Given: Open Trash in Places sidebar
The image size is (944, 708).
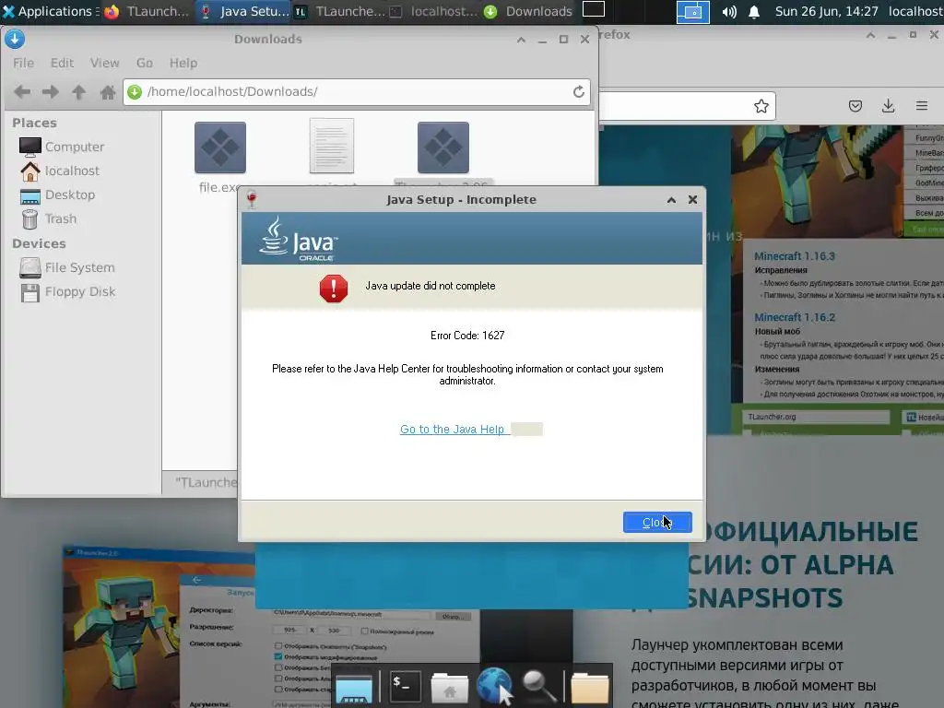Looking at the screenshot, I should (x=48, y=219).
